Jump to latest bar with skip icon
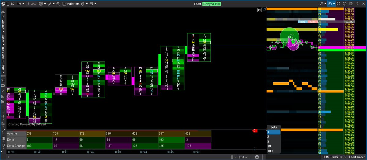The image size is (367, 160). pos(259,10)
